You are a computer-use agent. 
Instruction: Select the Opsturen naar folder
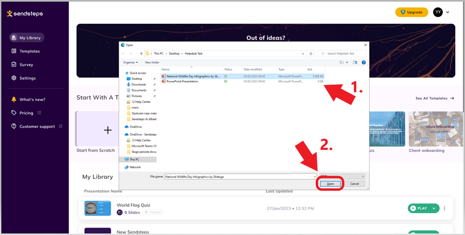pos(141,114)
